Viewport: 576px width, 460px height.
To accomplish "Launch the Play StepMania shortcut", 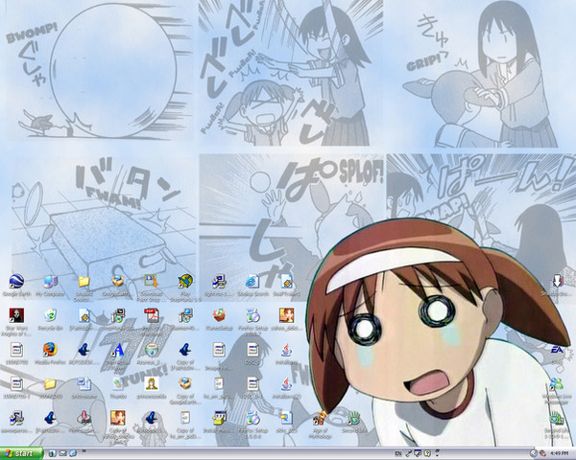I will point(185,282).
